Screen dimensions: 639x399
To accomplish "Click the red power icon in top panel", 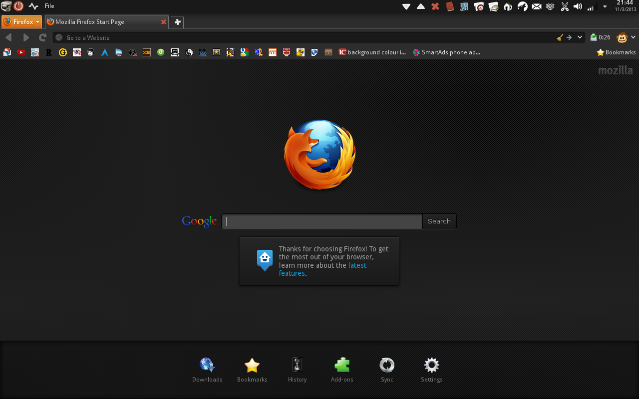I will click(x=18, y=6).
